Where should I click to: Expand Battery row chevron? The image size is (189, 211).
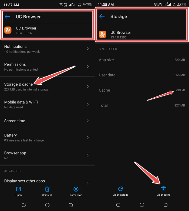88,137
